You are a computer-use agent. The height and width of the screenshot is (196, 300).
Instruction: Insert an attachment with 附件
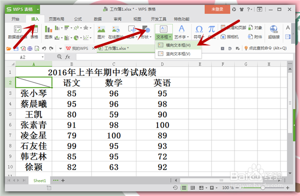(255, 36)
